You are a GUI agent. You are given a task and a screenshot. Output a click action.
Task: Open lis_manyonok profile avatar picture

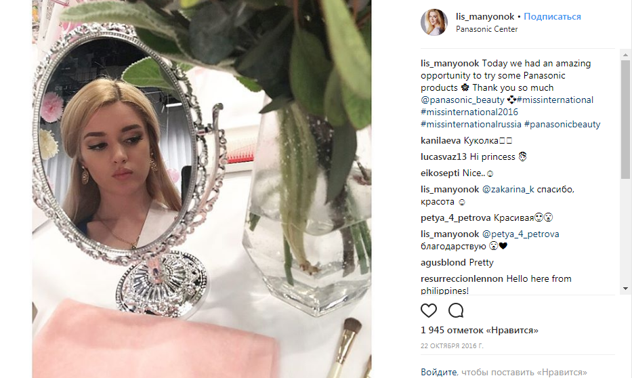[434, 22]
